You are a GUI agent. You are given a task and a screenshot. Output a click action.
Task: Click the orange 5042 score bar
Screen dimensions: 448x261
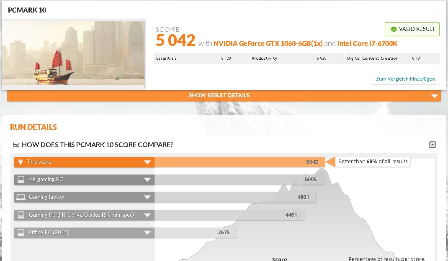pos(239,162)
